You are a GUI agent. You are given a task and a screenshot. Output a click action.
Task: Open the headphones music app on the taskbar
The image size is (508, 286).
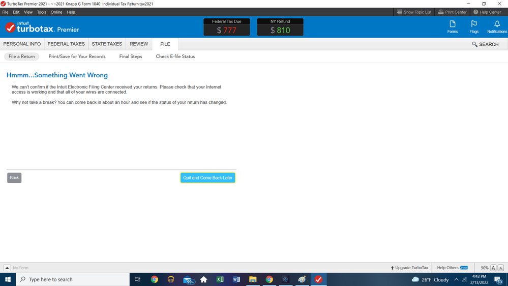pos(171,279)
